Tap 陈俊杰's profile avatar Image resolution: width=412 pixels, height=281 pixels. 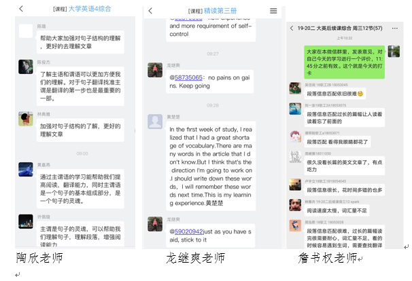[x=26, y=67]
